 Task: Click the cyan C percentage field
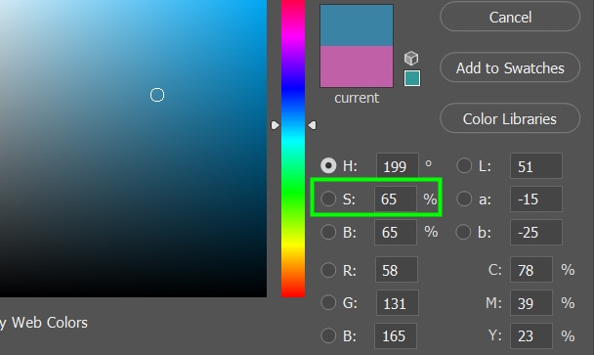point(531,270)
